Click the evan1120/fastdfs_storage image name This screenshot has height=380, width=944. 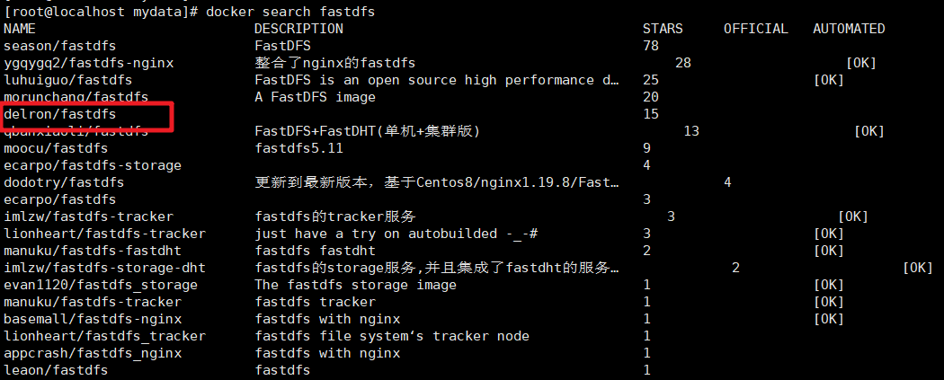(x=101, y=285)
